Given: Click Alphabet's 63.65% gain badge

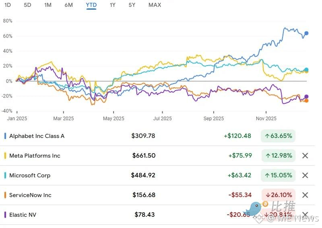Looking at the screenshot, I should coord(278,136).
